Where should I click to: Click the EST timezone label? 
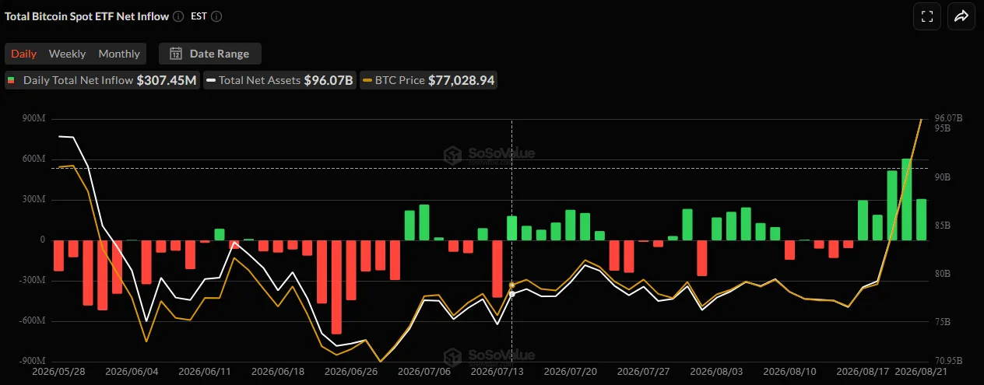[x=199, y=16]
